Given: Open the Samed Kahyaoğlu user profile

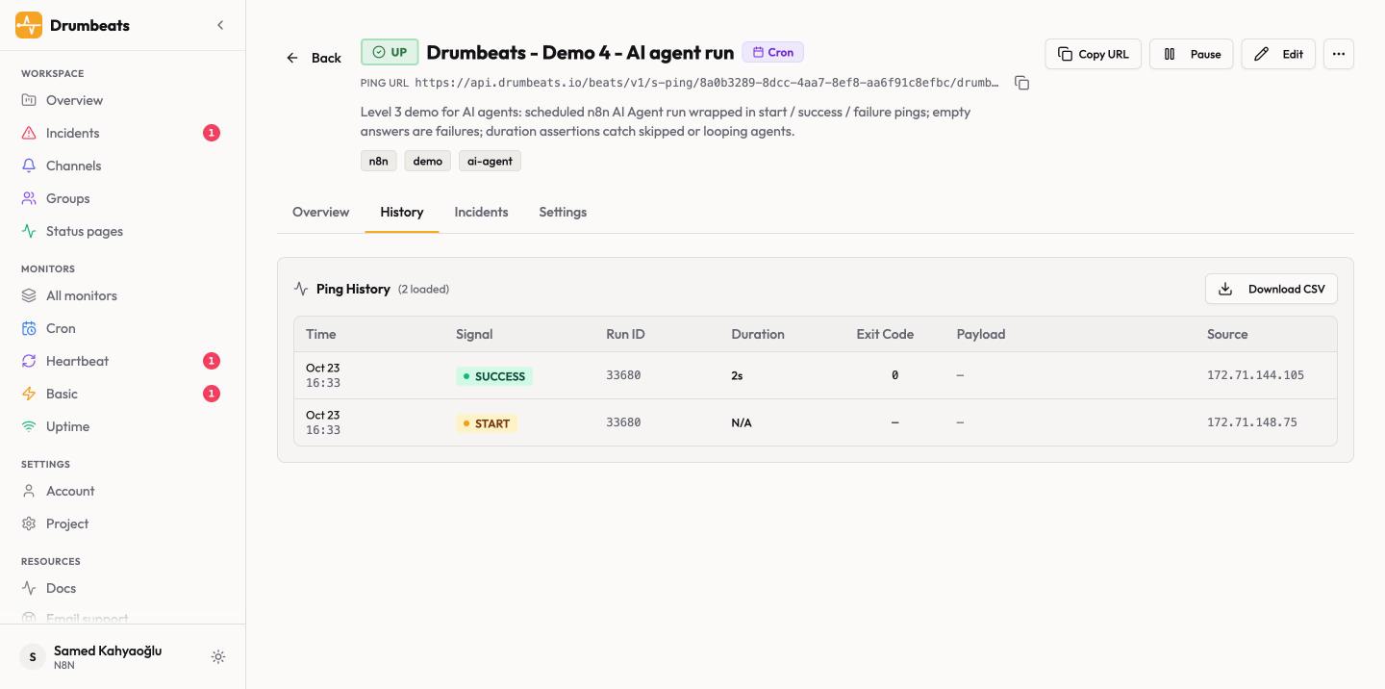Looking at the screenshot, I should tap(108, 656).
